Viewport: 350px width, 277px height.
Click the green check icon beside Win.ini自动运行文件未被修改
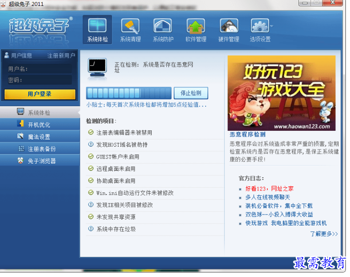(91, 192)
